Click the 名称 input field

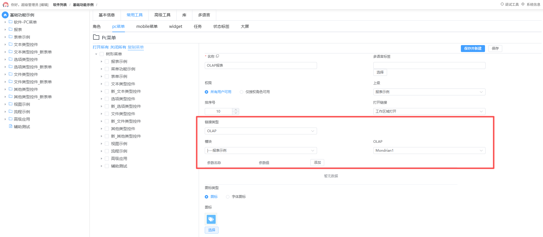261,65
